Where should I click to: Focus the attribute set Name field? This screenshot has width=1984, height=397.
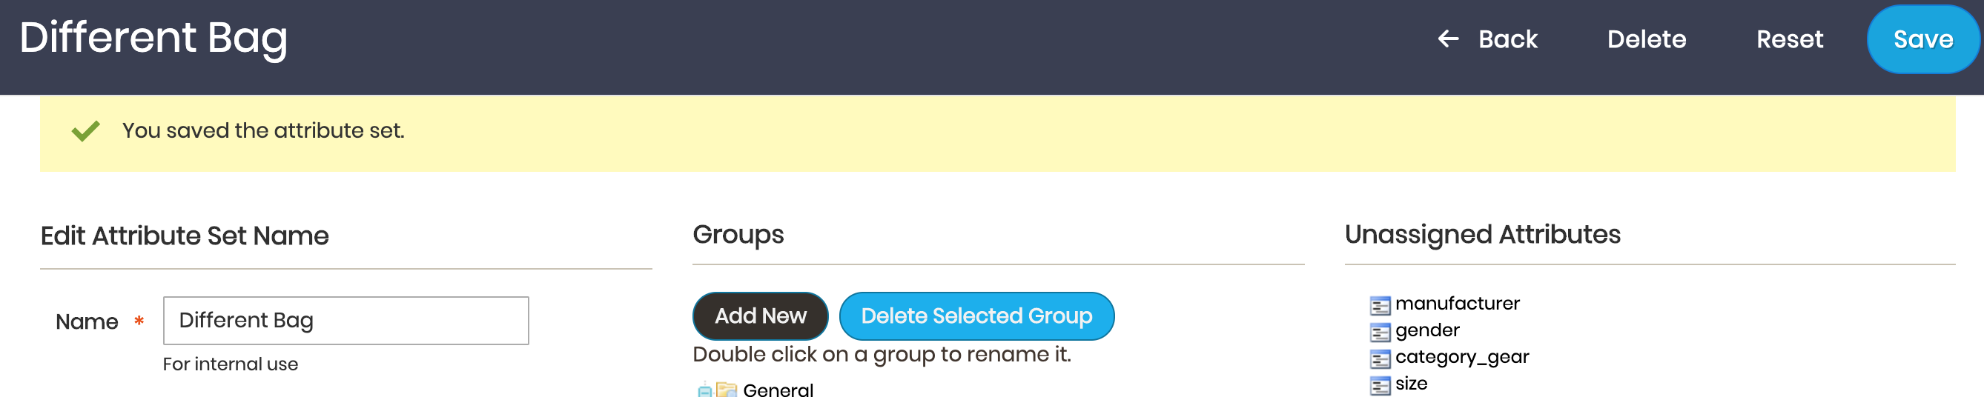pyautogui.click(x=345, y=321)
